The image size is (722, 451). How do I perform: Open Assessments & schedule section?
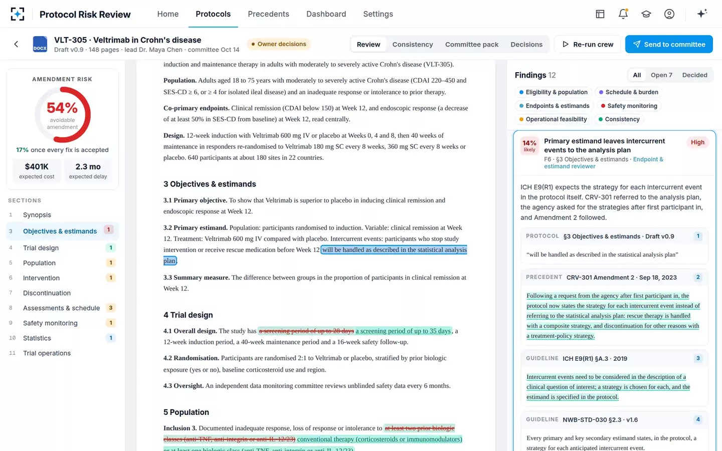pyautogui.click(x=62, y=308)
